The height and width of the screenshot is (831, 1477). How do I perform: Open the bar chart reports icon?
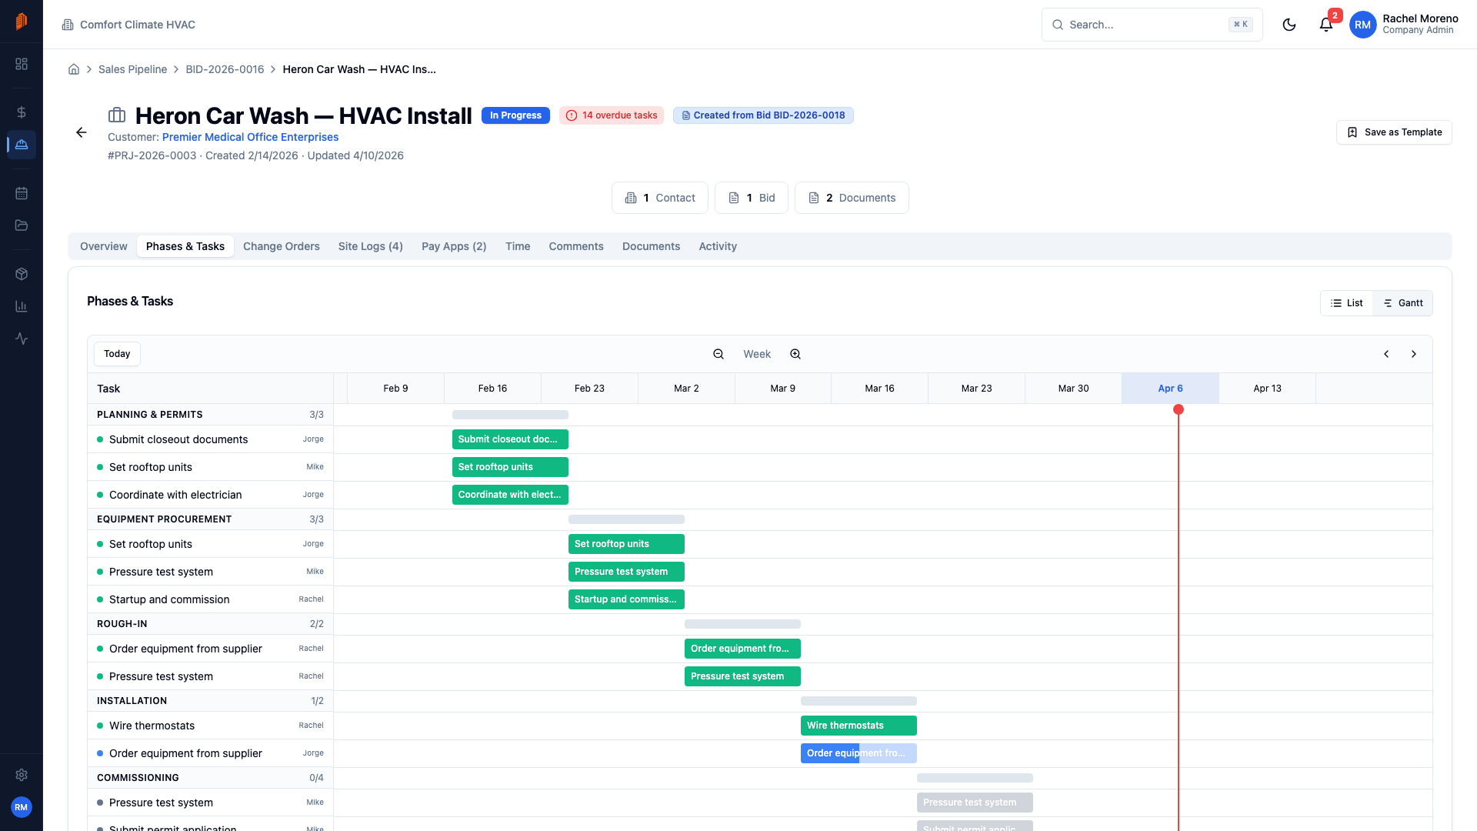tap(22, 305)
